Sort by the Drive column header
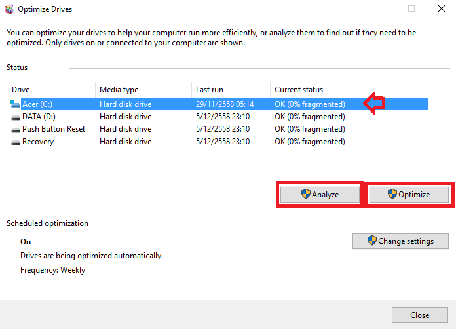The width and height of the screenshot is (456, 329). [52, 90]
